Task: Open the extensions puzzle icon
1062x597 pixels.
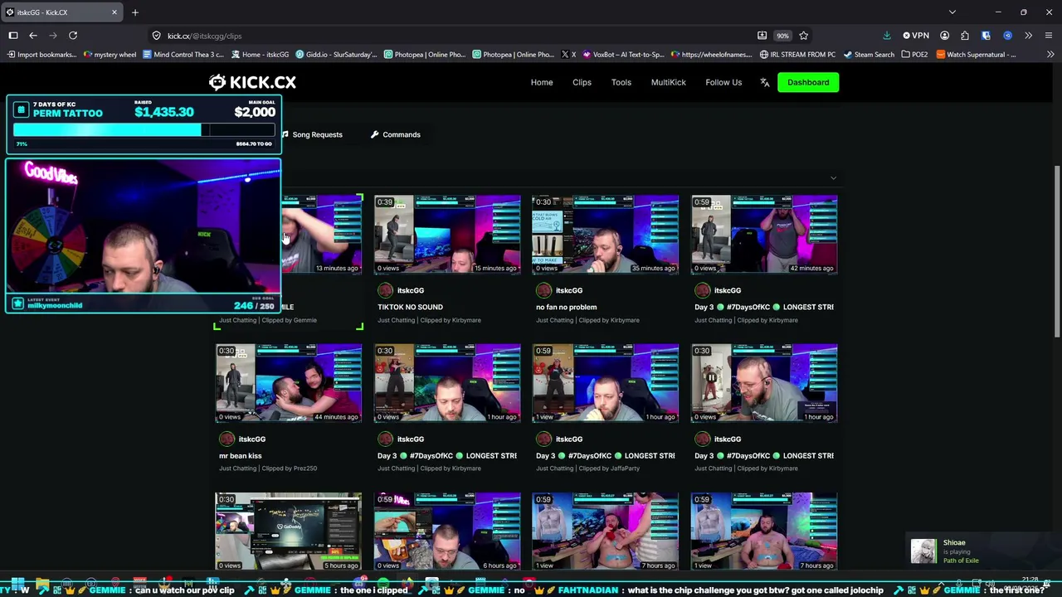Action: point(964,36)
